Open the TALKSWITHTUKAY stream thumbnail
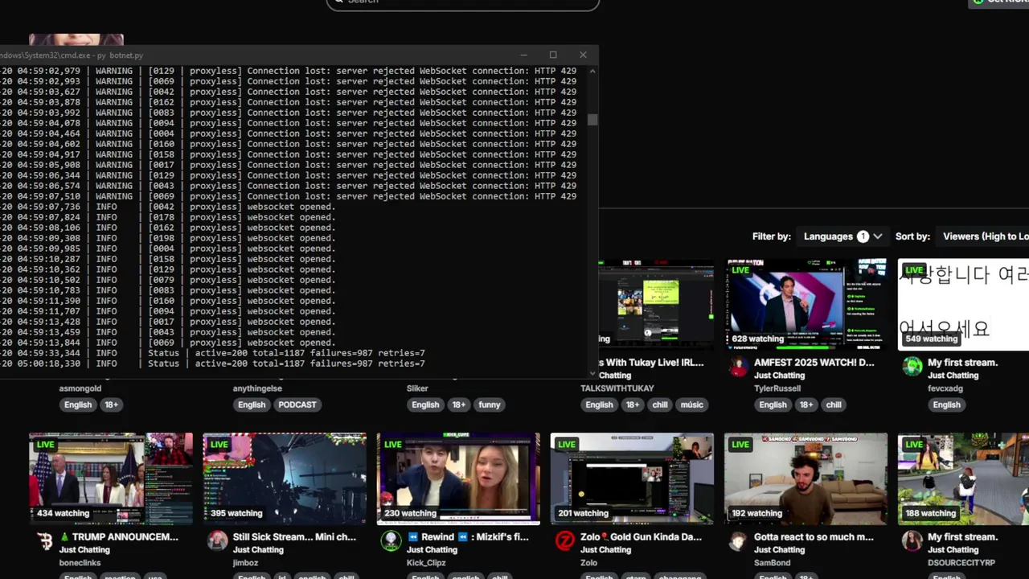This screenshot has height=579, width=1029. pos(656,305)
